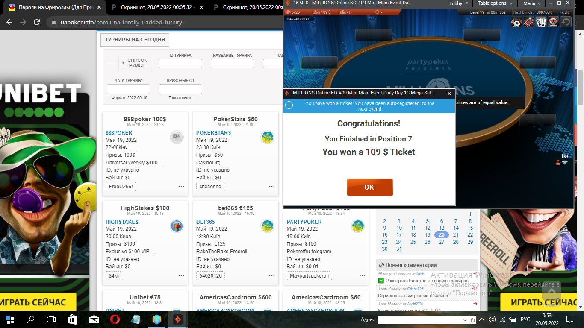The width and height of the screenshot is (584, 328).
Task: Click the partypoker diamond icon on the taskbar
Action: click(177, 319)
